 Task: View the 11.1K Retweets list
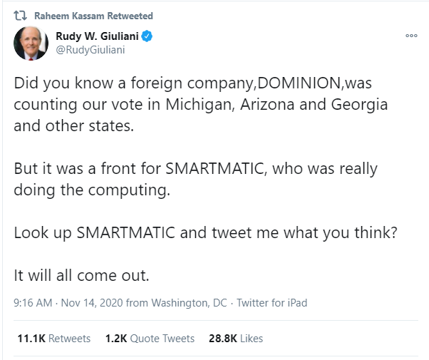(54, 339)
